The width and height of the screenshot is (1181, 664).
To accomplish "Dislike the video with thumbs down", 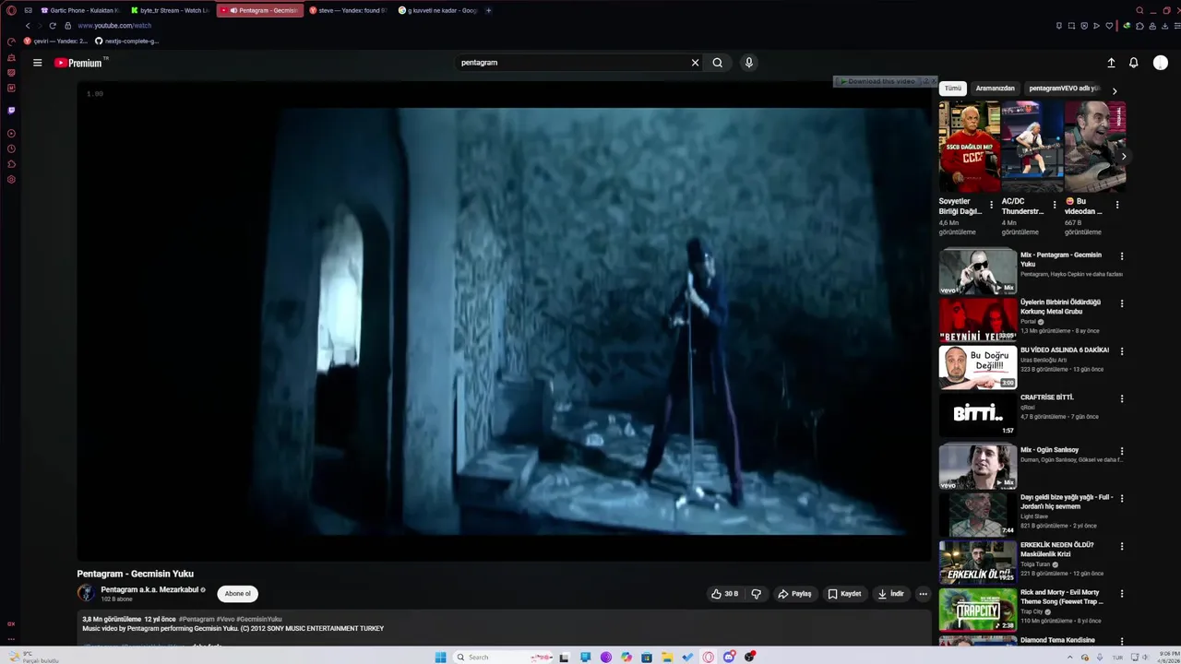I will [756, 594].
